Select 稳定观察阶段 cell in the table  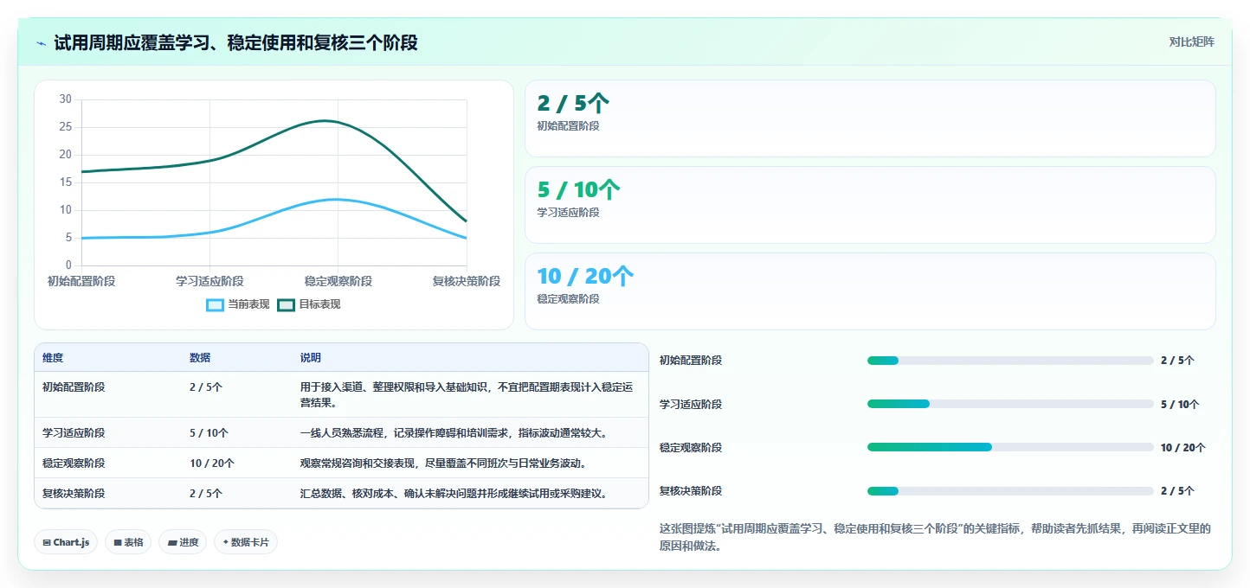tap(74, 463)
